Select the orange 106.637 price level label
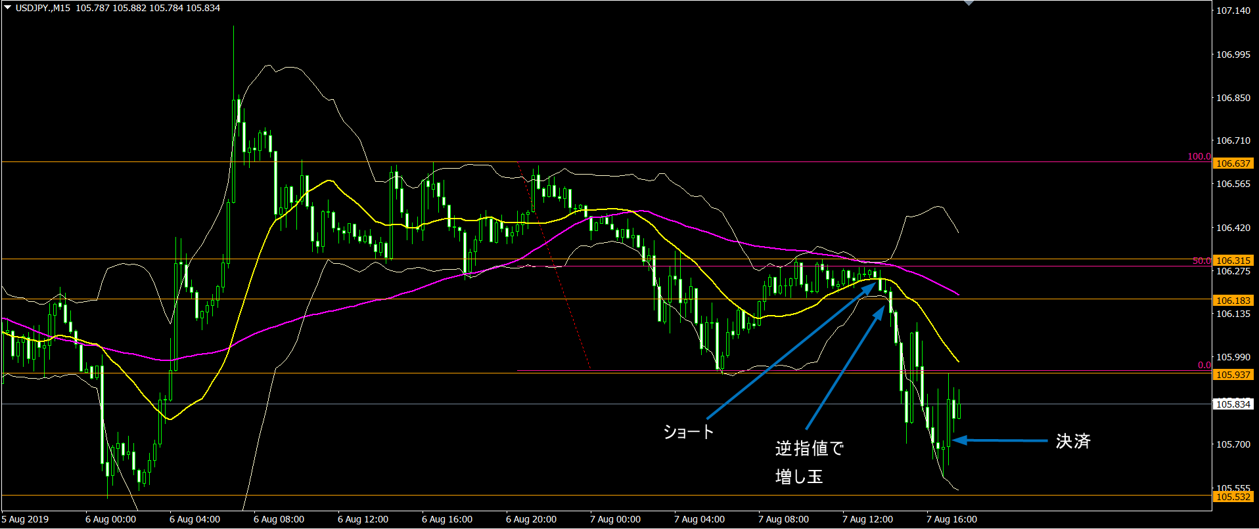The height and width of the screenshot is (529, 1259). 1233,163
